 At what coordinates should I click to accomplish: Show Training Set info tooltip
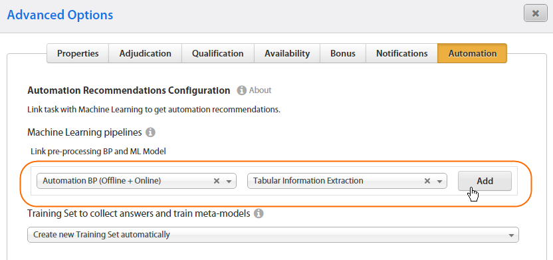[259, 213]
